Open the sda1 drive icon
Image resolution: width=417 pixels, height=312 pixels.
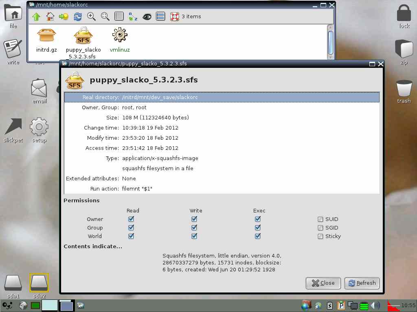pos(13,286)
